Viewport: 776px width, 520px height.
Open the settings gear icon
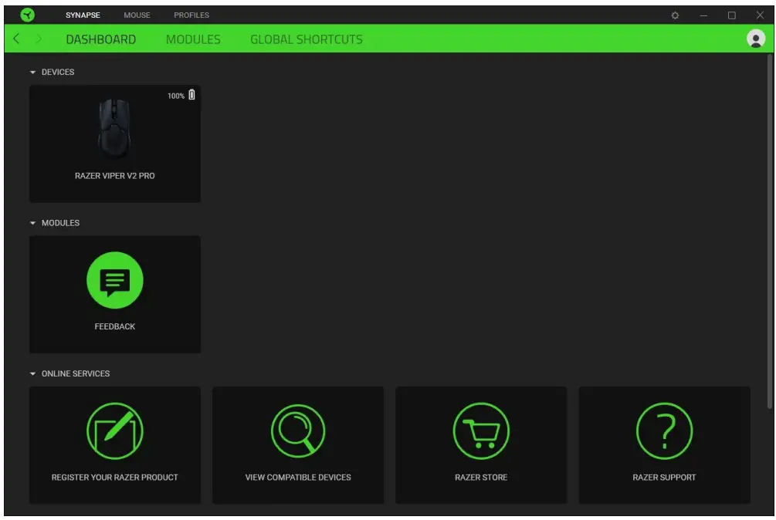(x=675, y=15)
